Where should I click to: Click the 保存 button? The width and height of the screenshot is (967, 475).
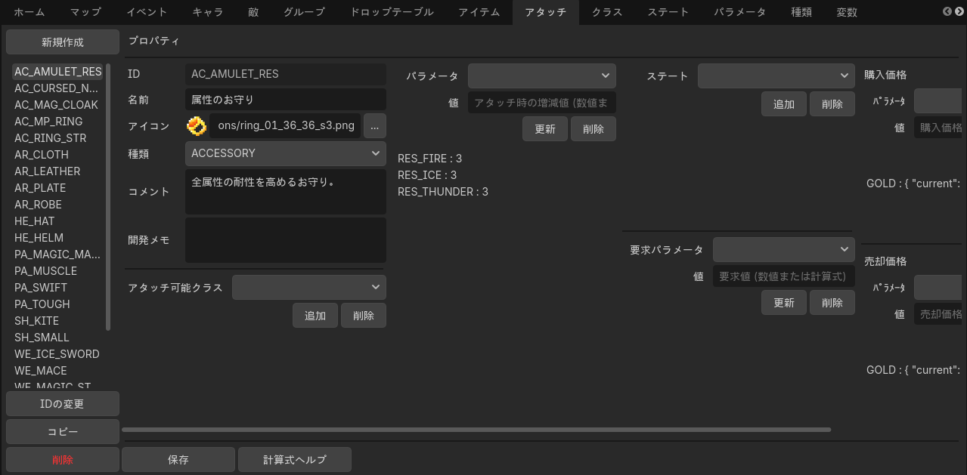178,460
